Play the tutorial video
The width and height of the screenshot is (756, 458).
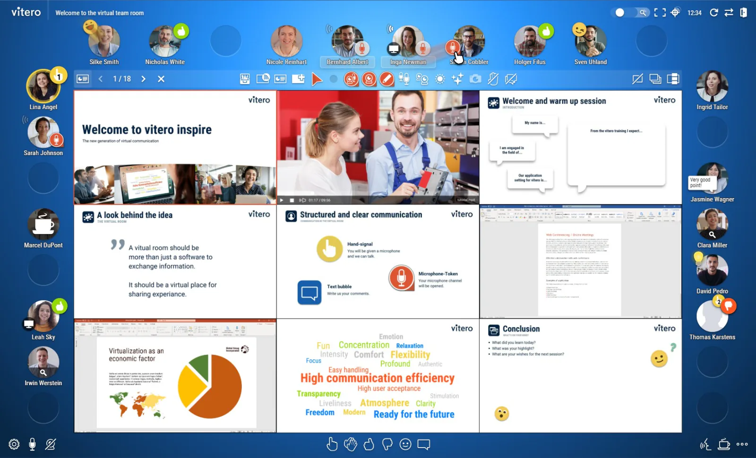point(282,200)
